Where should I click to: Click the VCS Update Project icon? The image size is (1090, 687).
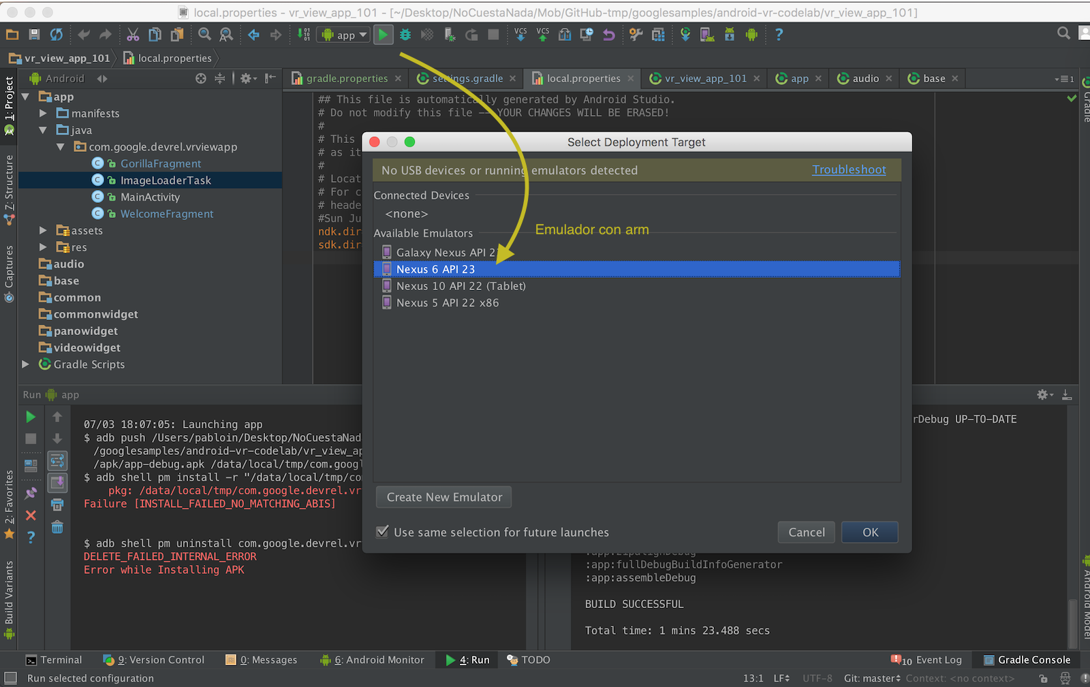pyautogui.click(x=520, y=34)
